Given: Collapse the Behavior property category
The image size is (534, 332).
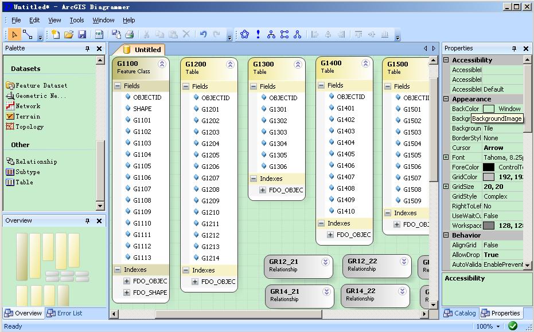Looking at the screenshot, I should [x=446, y=235].
